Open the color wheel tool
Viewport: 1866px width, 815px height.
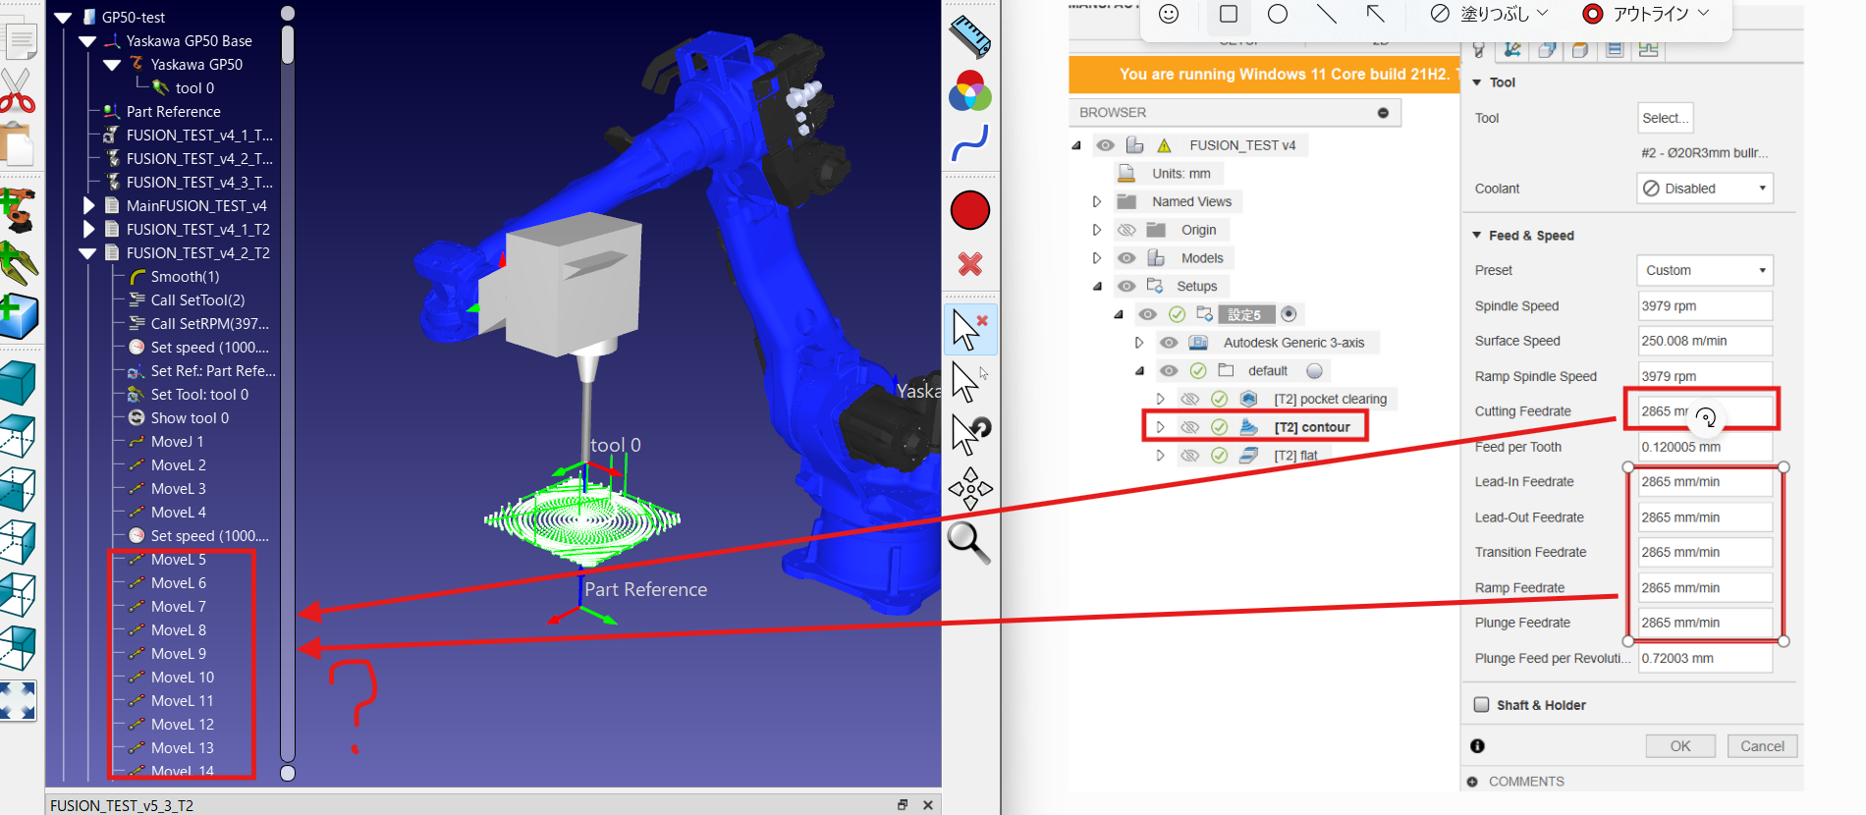[970, 92]
